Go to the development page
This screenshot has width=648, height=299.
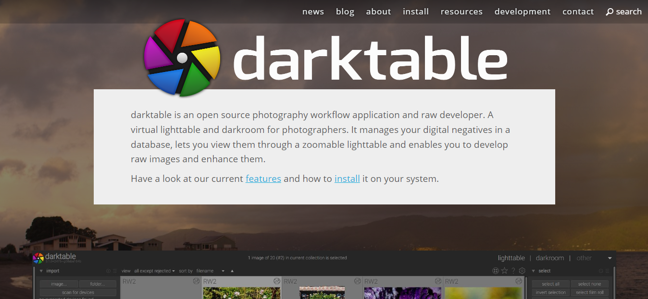click(523, 12)
